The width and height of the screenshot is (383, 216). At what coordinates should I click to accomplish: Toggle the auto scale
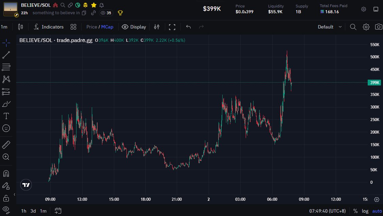377,211
